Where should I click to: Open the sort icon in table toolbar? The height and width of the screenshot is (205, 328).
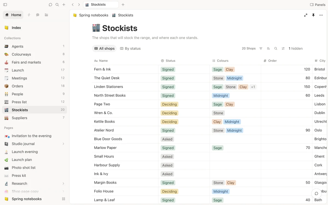268,48
